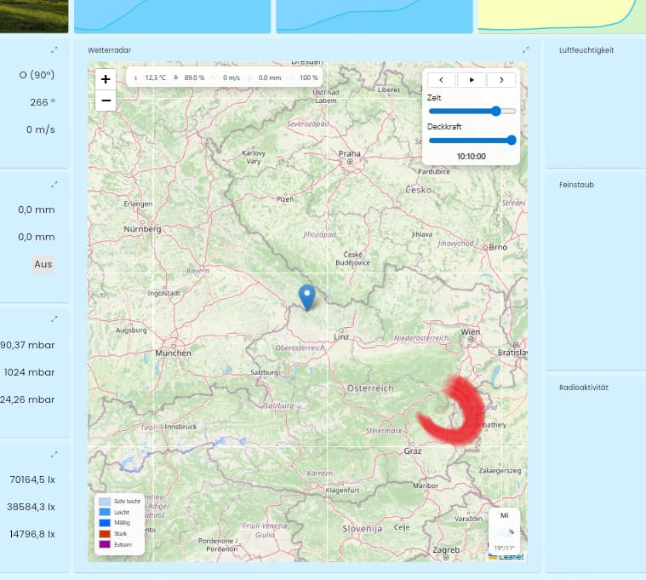Zoom in on the weather radar map
The image size is (646, 580).
tap(106, 79)
